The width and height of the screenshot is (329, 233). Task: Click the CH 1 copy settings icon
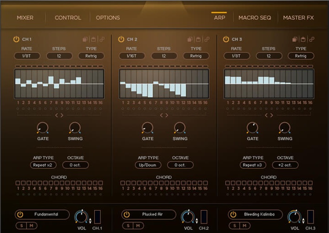point(85,40)
